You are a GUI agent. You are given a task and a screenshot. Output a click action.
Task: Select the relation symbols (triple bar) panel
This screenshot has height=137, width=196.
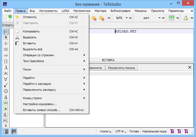pos(6,49)
